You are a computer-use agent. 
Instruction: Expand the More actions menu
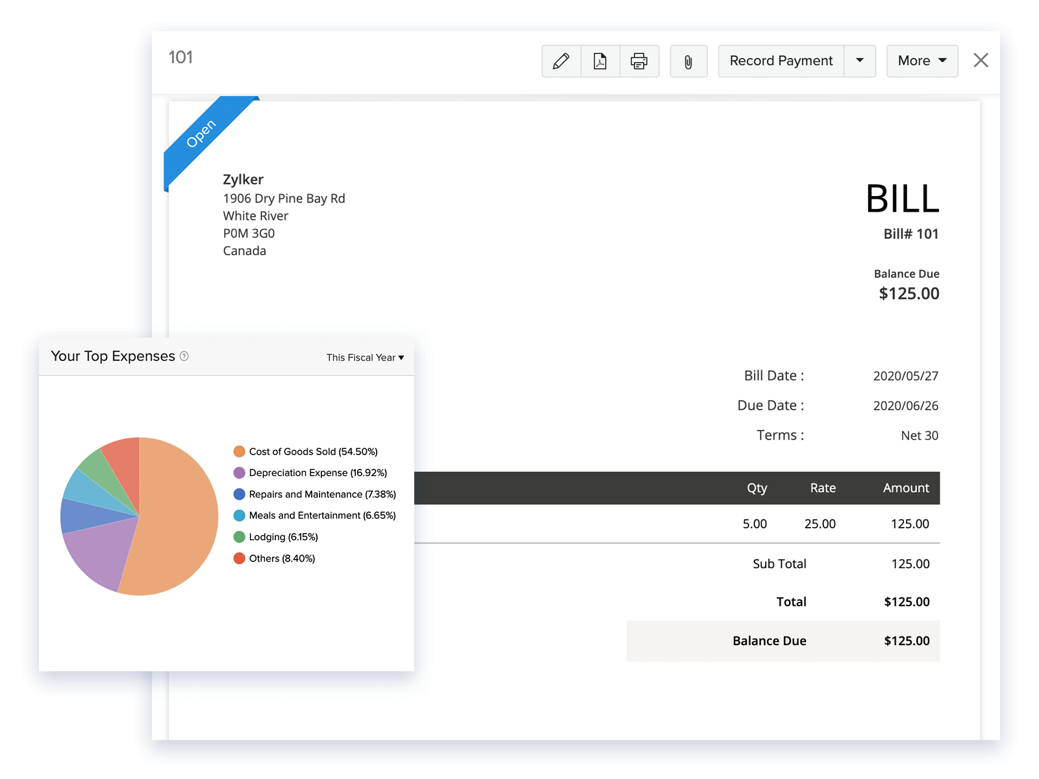click(921, 60)
